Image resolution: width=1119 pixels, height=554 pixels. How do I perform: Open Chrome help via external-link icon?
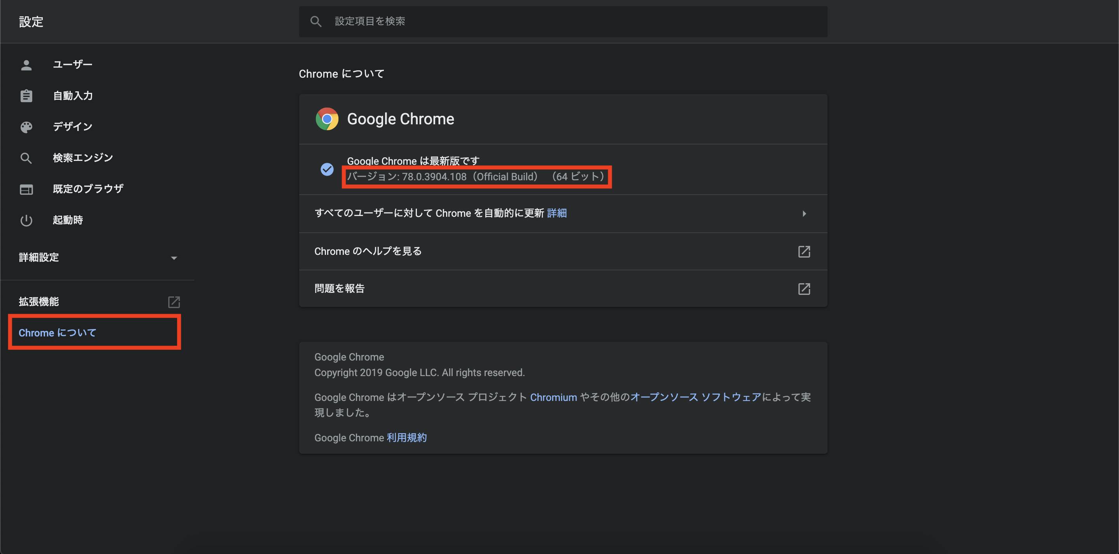point(804,251)
